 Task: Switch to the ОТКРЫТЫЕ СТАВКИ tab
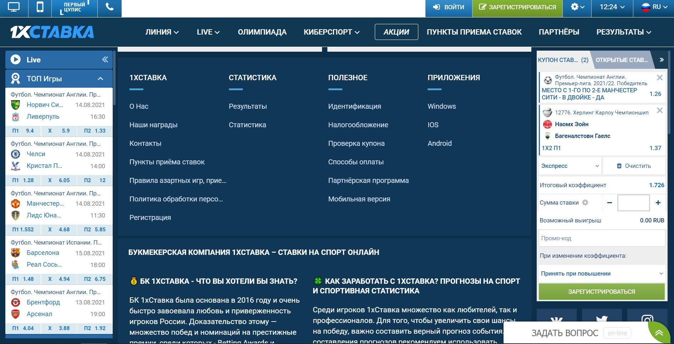(622, 60)
